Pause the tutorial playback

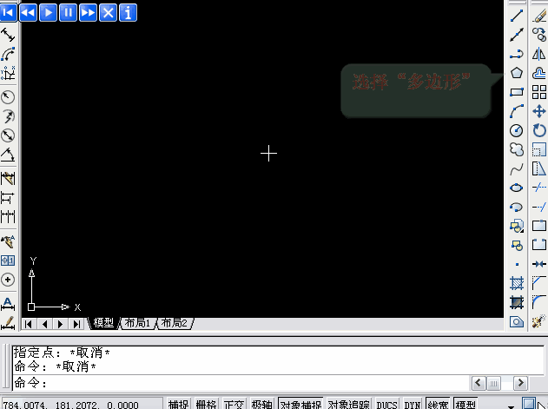[x=68, y=13]
